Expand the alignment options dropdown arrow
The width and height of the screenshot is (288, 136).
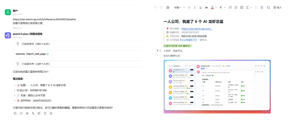click(251, 7)
